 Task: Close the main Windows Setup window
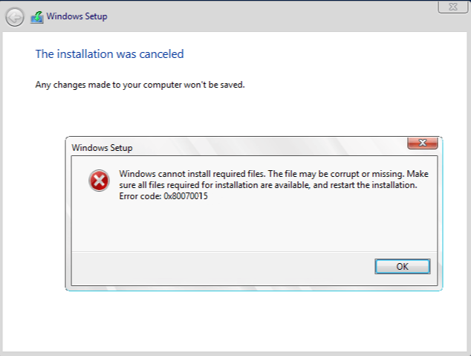coord(447,7)
